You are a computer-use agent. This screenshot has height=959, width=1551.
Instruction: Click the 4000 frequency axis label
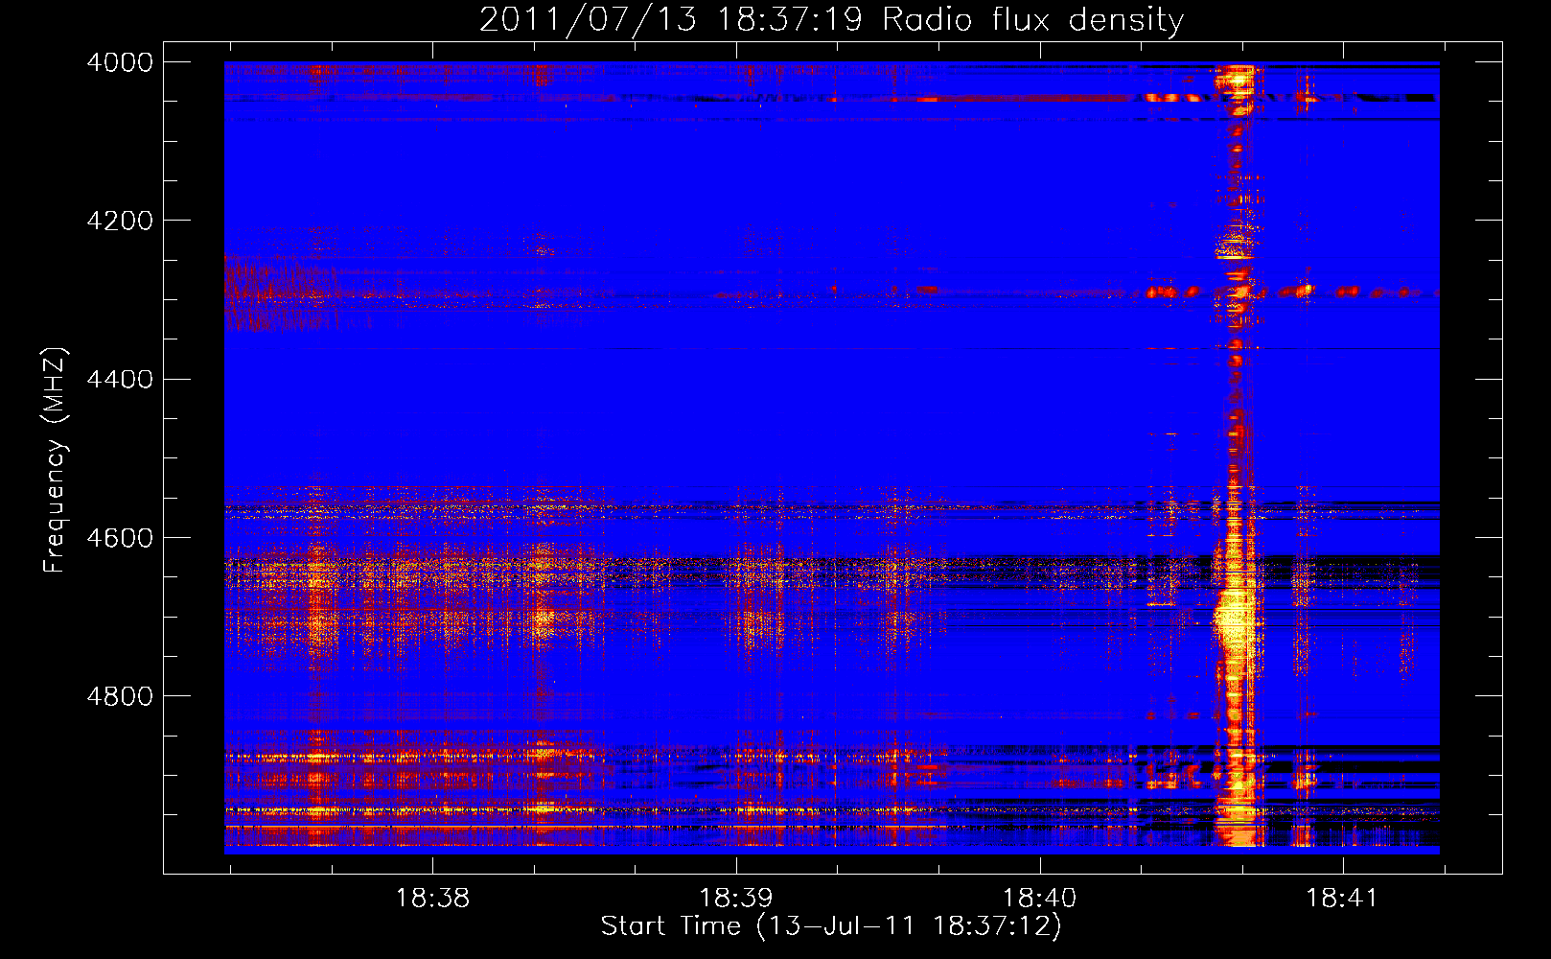pyautogui.click(x=120, y=62)
